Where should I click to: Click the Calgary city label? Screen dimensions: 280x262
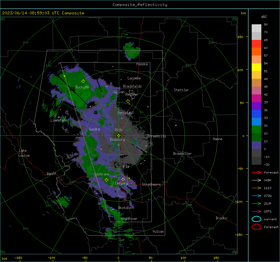coord(121,183)
